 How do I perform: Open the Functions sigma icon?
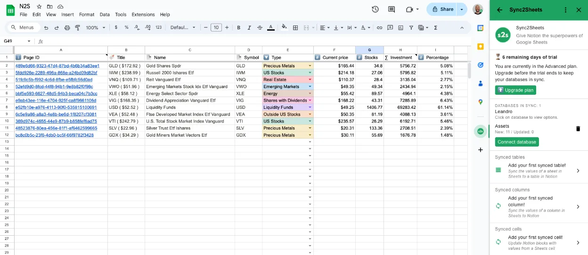point(435,28)
